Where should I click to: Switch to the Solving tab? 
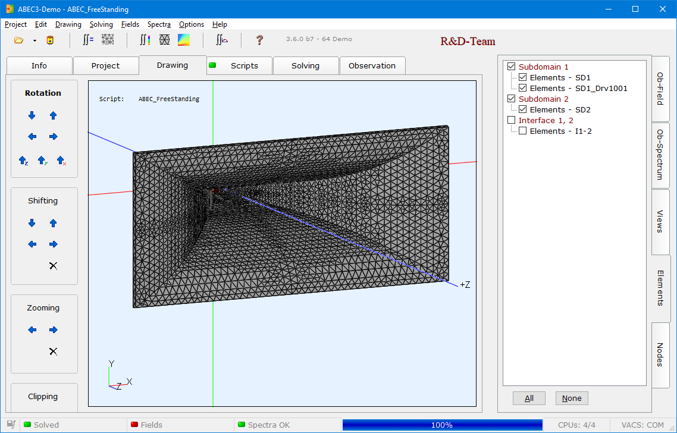tap(306, 65)
